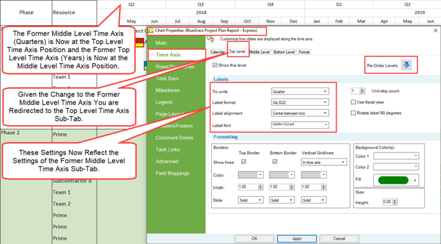Click the OK button
The height and width of the screenshot is (244, 441).
click(x=254, y=239)
